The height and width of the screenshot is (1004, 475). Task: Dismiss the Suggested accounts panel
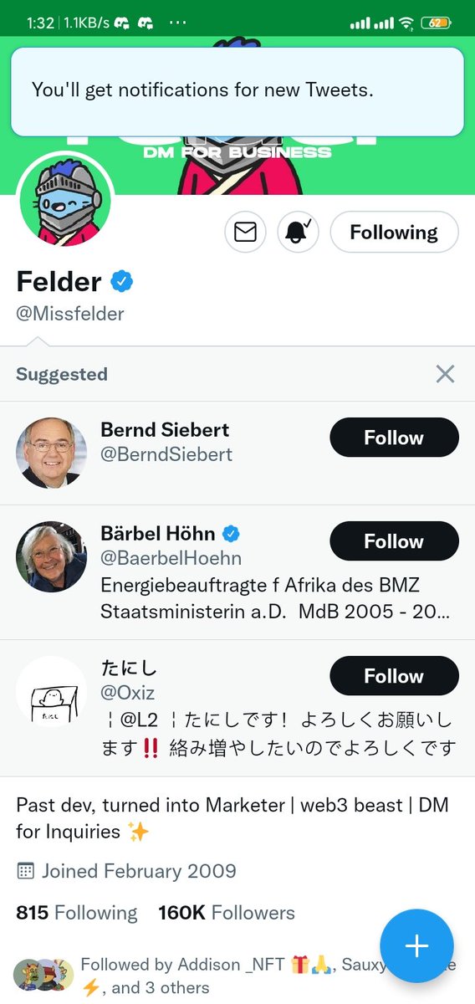[x=445, y=374]
